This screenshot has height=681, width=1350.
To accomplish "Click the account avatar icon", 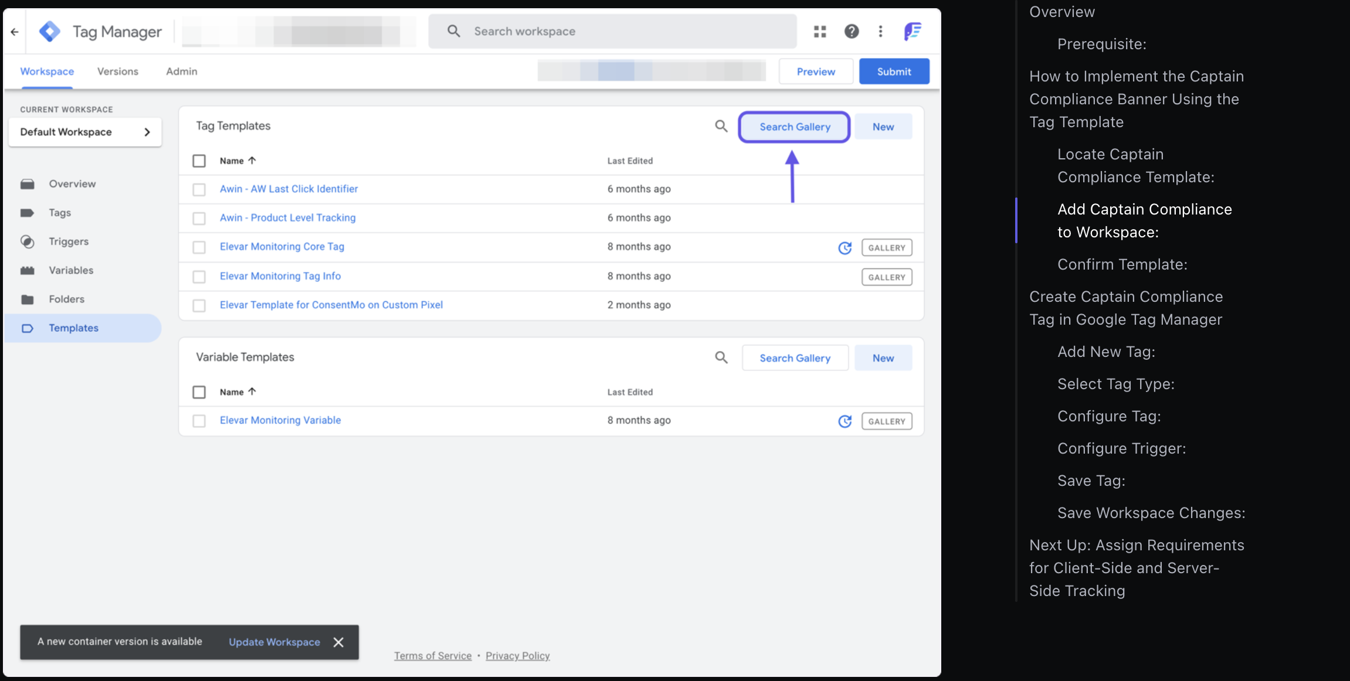I will tap(913, 32).
